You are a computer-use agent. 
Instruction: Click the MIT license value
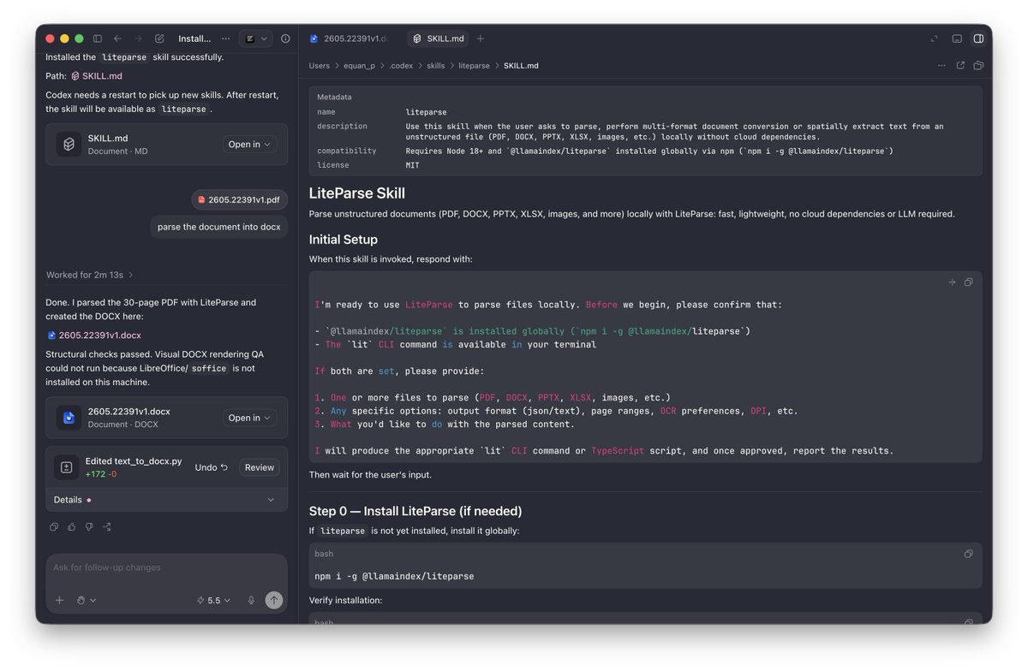click(414, 165)
